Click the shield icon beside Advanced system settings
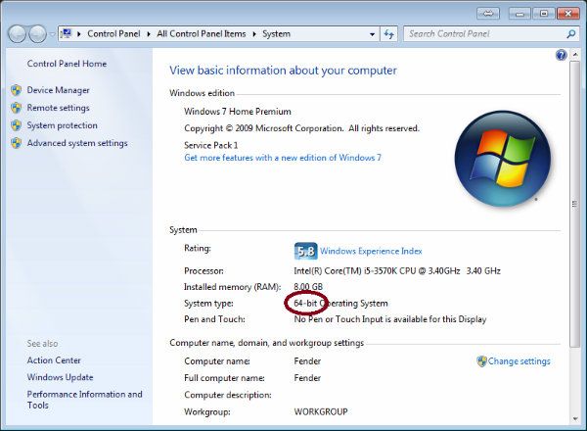The image size is (587, 431). [x=16, y=143]
